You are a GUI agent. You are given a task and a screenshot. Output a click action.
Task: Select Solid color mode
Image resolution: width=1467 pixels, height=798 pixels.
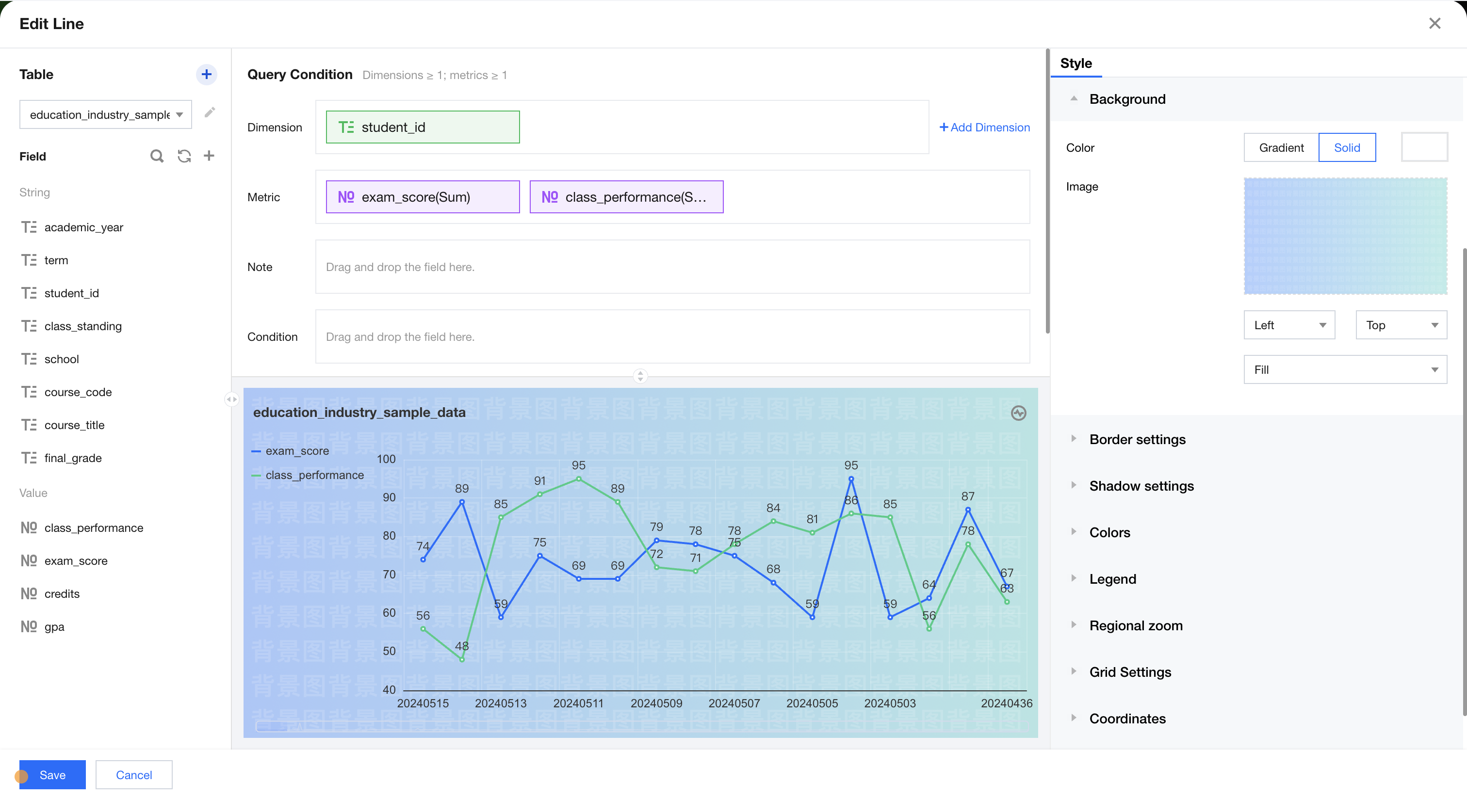coord(1347,147)
